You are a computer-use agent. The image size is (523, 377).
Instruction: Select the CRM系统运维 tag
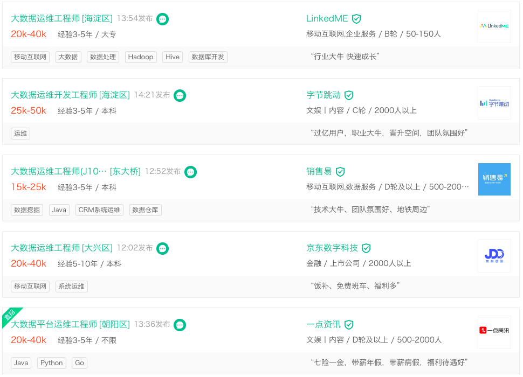pyautogui.click(x=100, y=210)
